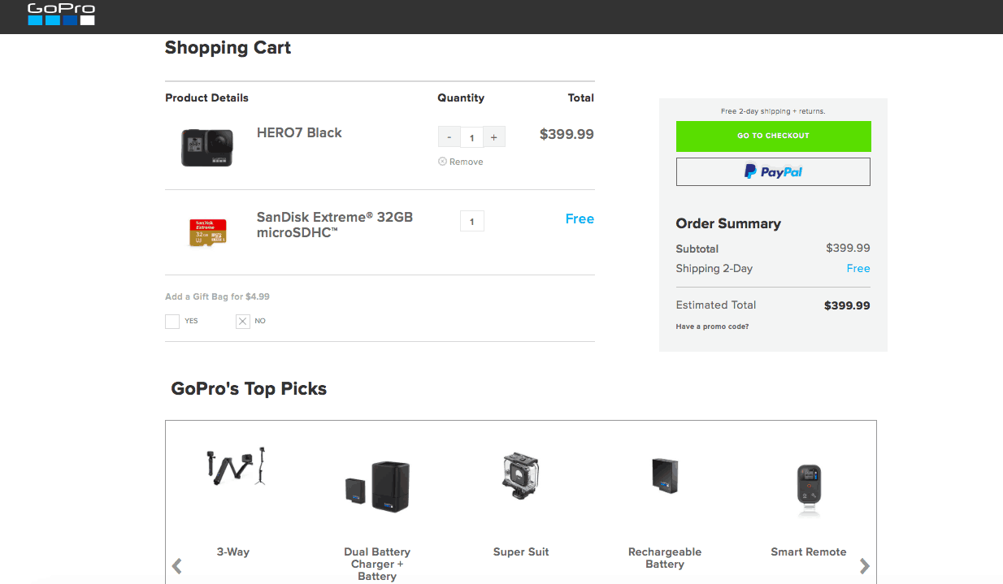This screenshot has width=1003, height=584.
Task: Click the GoPro logo in the header
Action: [x=62, y=15]
